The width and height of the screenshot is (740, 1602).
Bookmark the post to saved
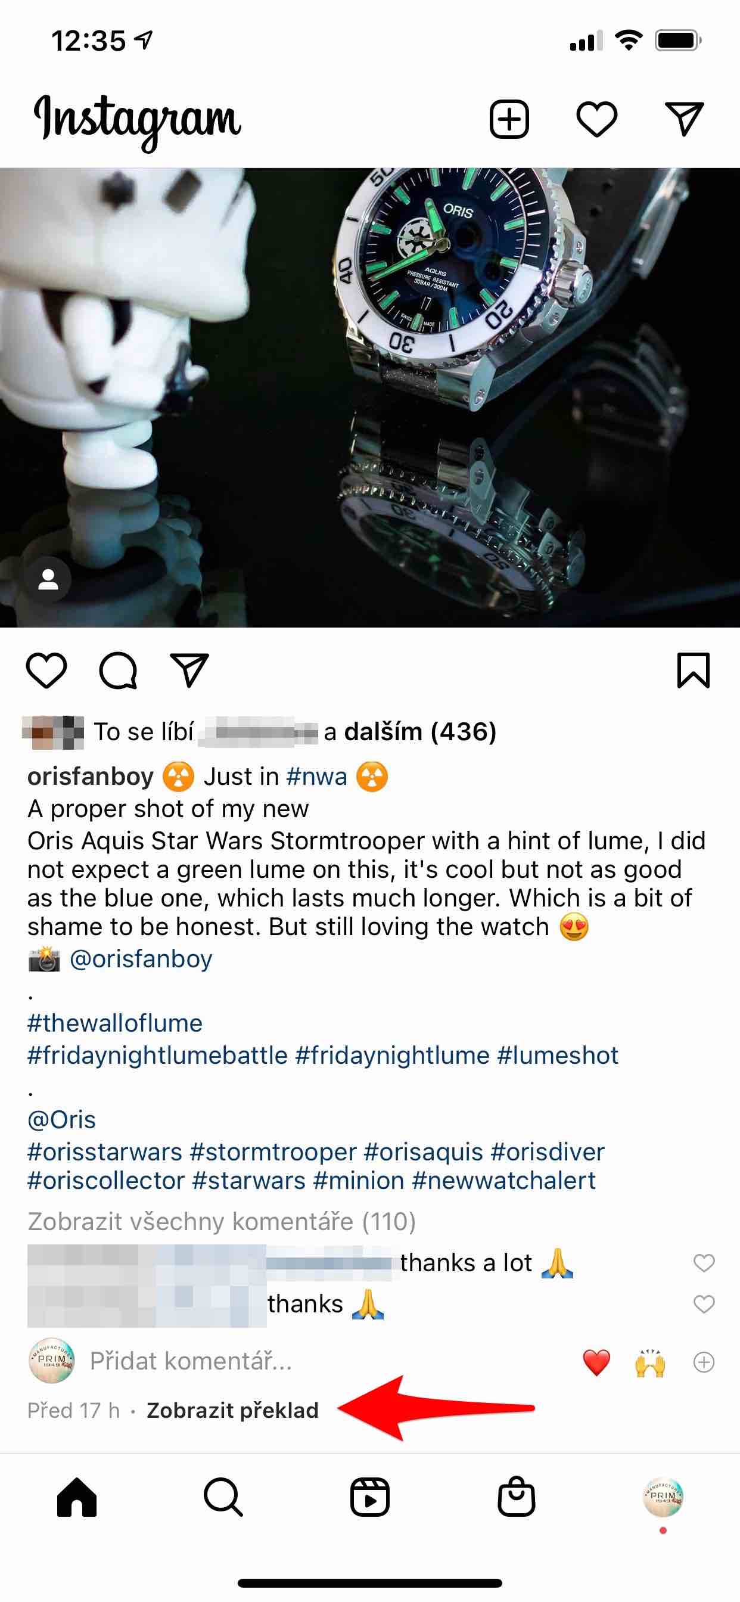click(x=693, y=670)
